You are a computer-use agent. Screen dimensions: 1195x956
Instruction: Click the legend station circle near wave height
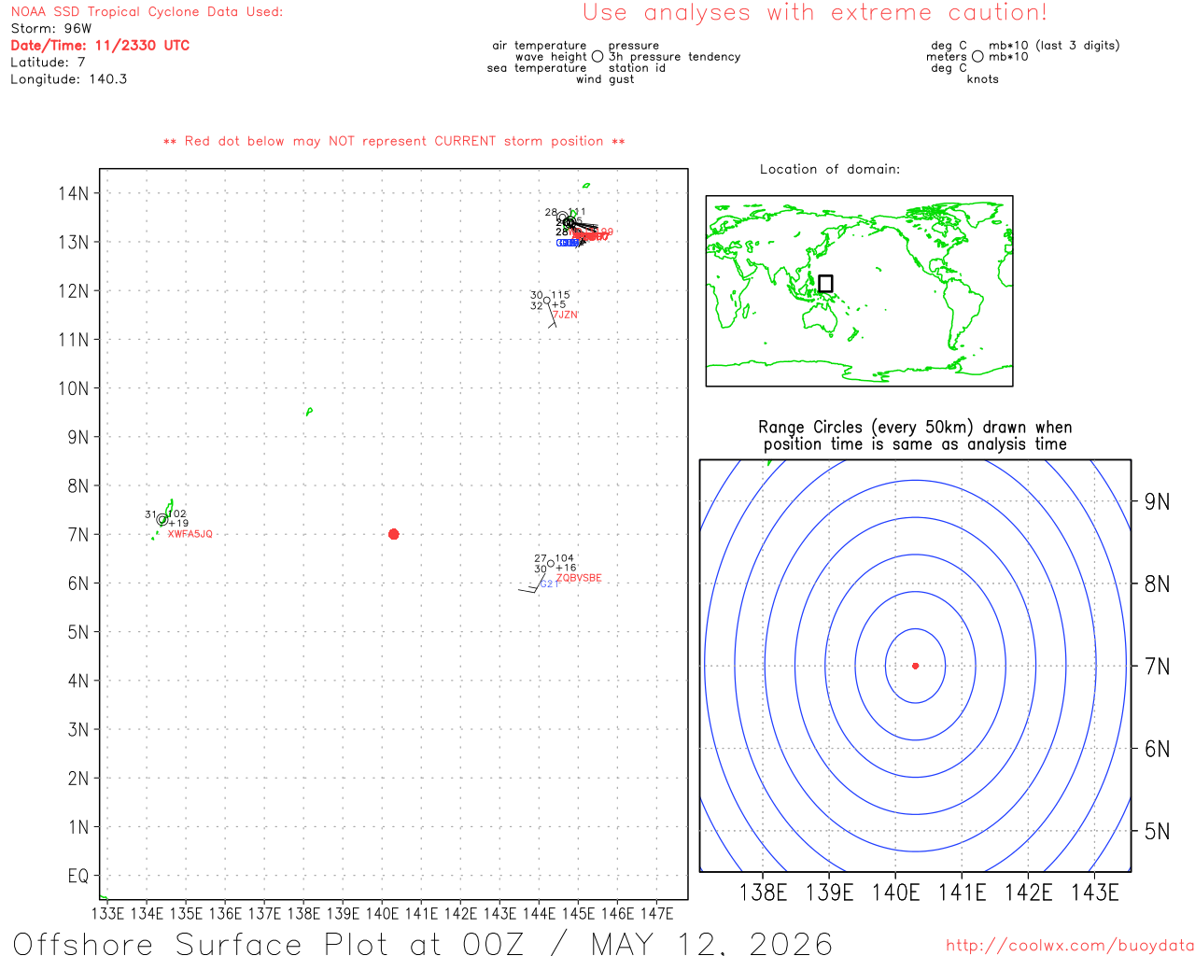[x=597, y=56]
